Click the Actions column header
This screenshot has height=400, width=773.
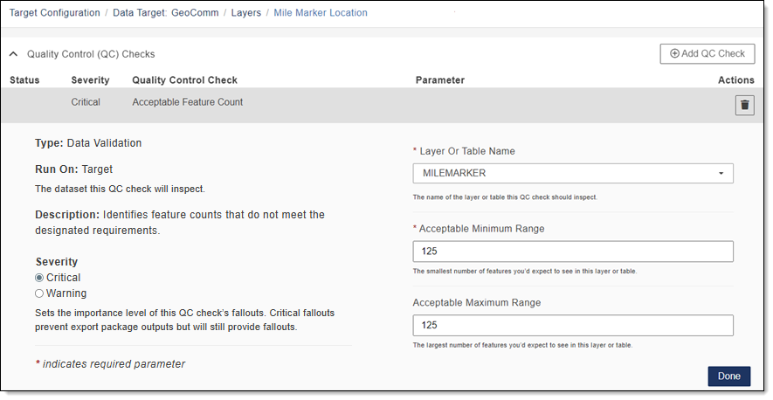(x=735, y=80)
